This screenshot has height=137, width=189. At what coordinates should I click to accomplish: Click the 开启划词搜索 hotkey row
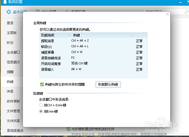point(94,64)
